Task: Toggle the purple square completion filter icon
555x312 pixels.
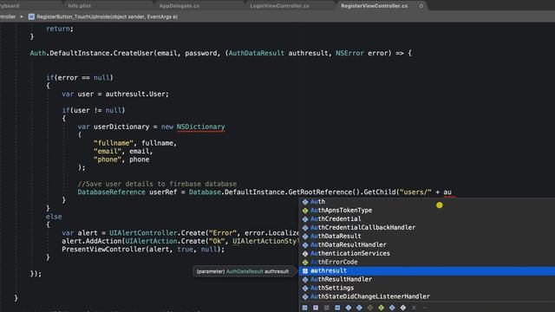Action: coord(316,308)
